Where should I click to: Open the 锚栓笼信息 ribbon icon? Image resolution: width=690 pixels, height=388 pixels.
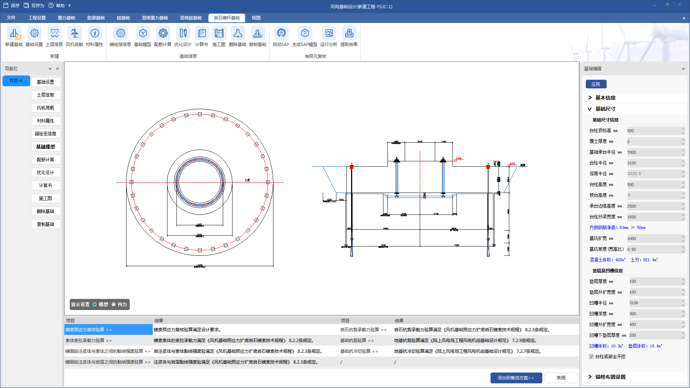point(120,34)
